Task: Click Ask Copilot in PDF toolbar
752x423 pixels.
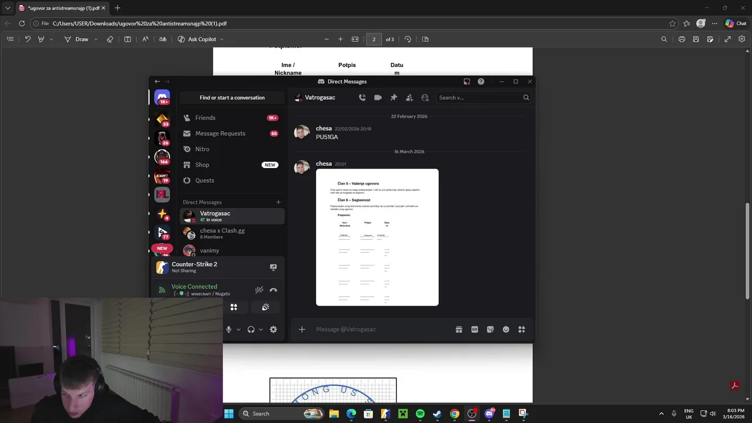Action: 197,39
